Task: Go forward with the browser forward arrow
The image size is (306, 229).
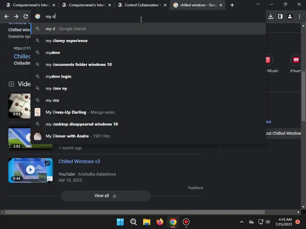Action: point(16,17)
